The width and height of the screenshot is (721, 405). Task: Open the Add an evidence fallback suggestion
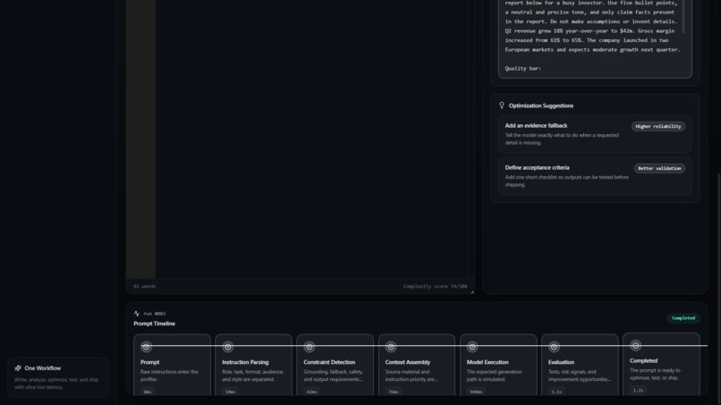(595, 134)
